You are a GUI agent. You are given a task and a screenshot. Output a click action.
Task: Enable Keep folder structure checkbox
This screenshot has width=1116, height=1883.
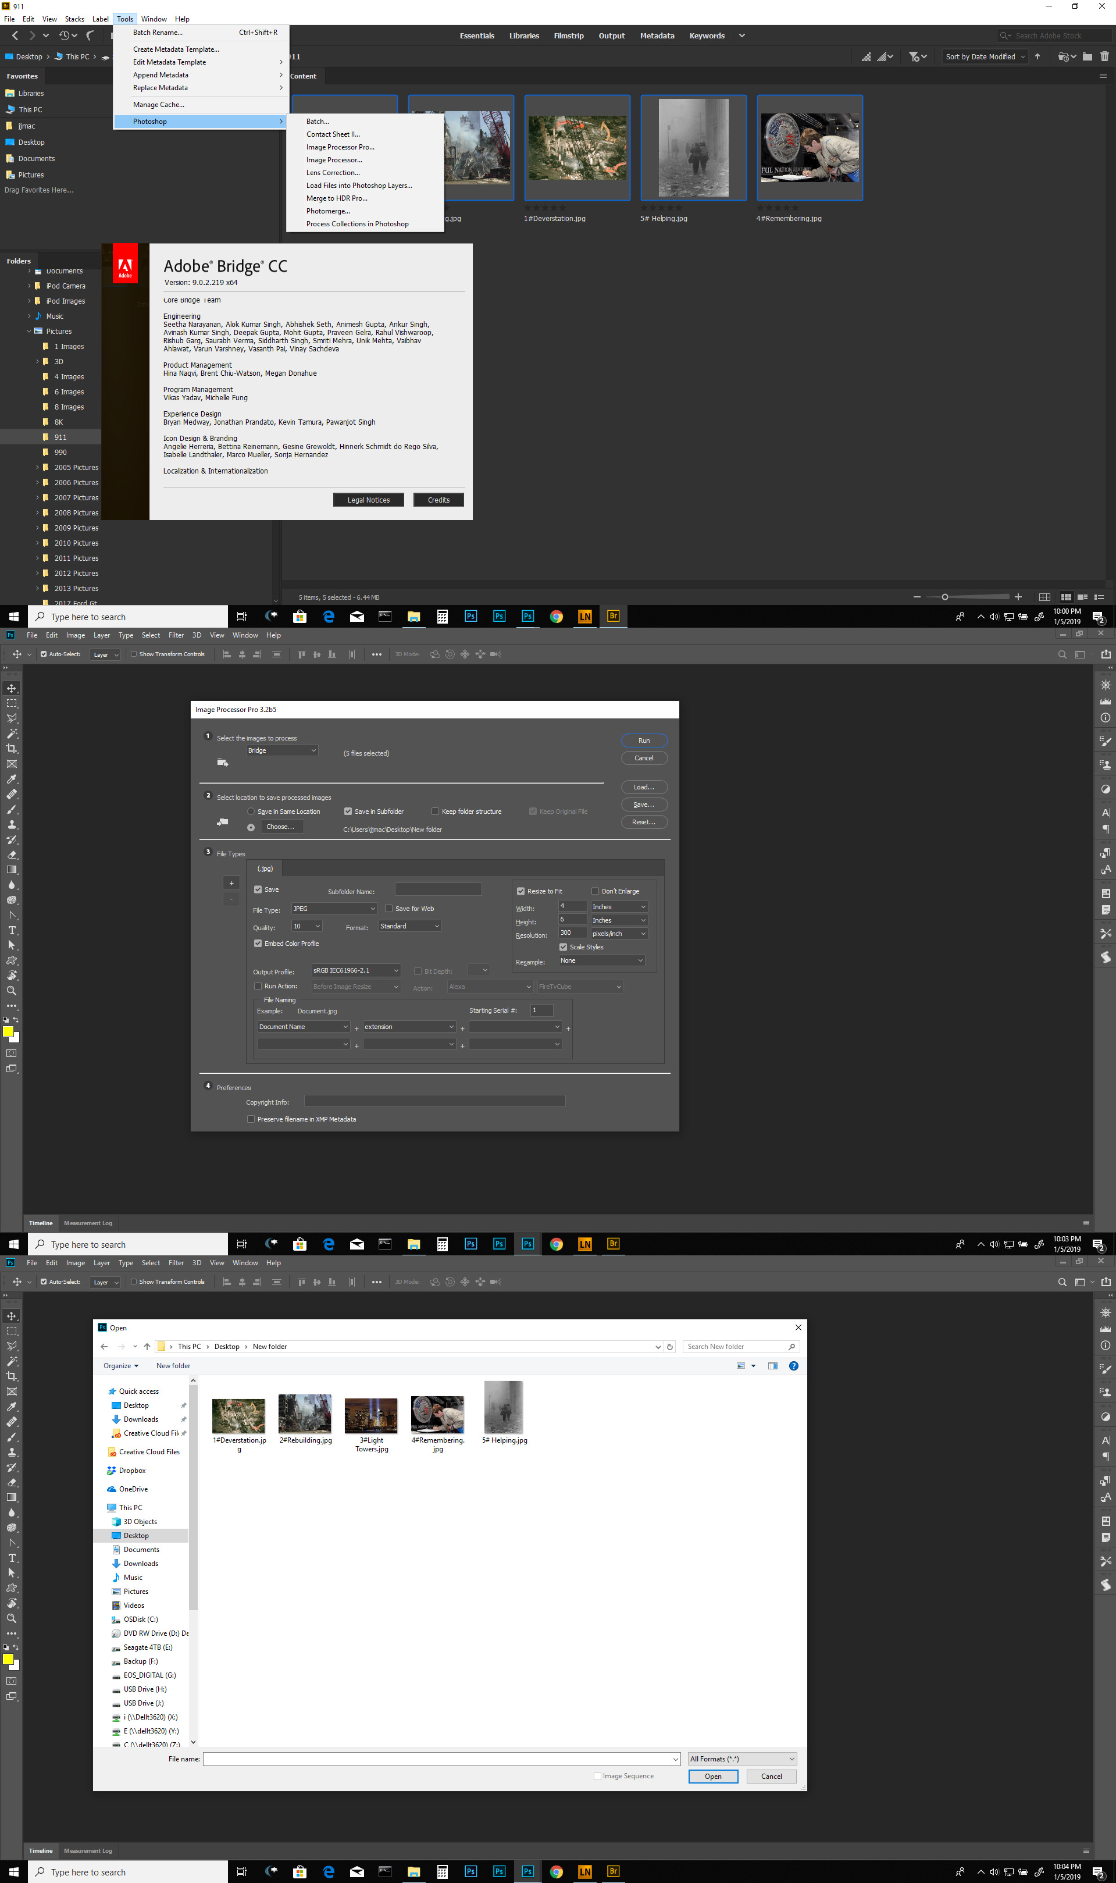[436, 811]
